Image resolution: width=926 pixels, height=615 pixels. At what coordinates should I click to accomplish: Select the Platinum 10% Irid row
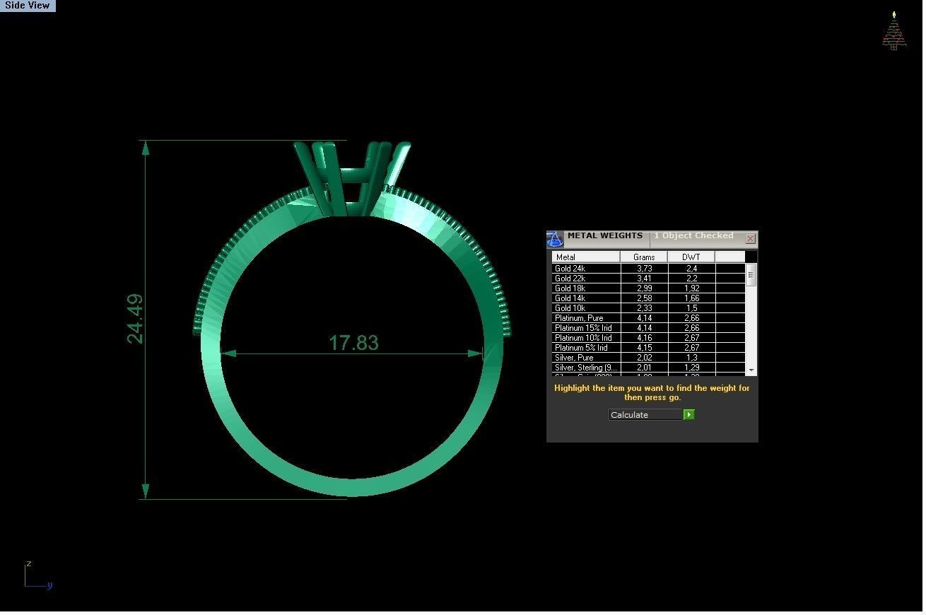click(648, 338)
